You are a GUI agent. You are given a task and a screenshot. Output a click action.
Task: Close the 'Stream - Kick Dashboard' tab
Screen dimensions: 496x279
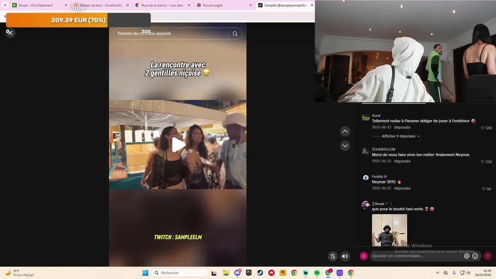[66, 5]
